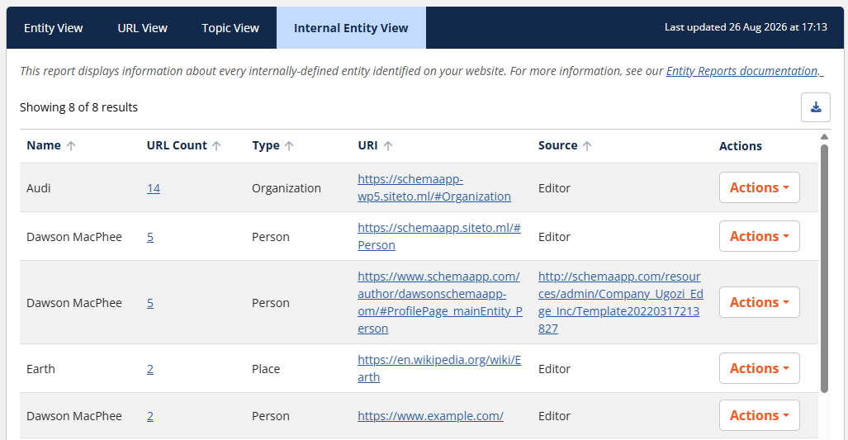The height and width of the screenshot is (440, 848).
Task: Open Actions dropdown for the ProfilePage Person row
Action: coord(760,302)
